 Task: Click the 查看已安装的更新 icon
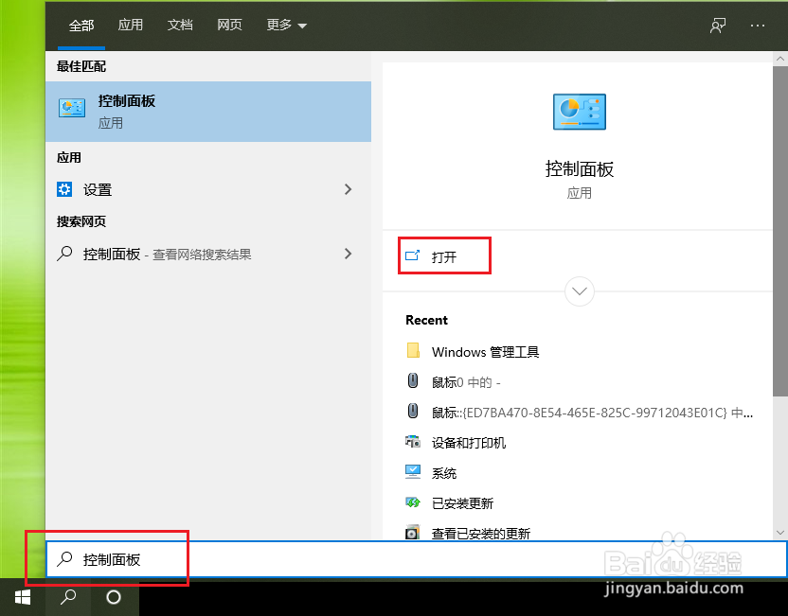tap(413, 532)
